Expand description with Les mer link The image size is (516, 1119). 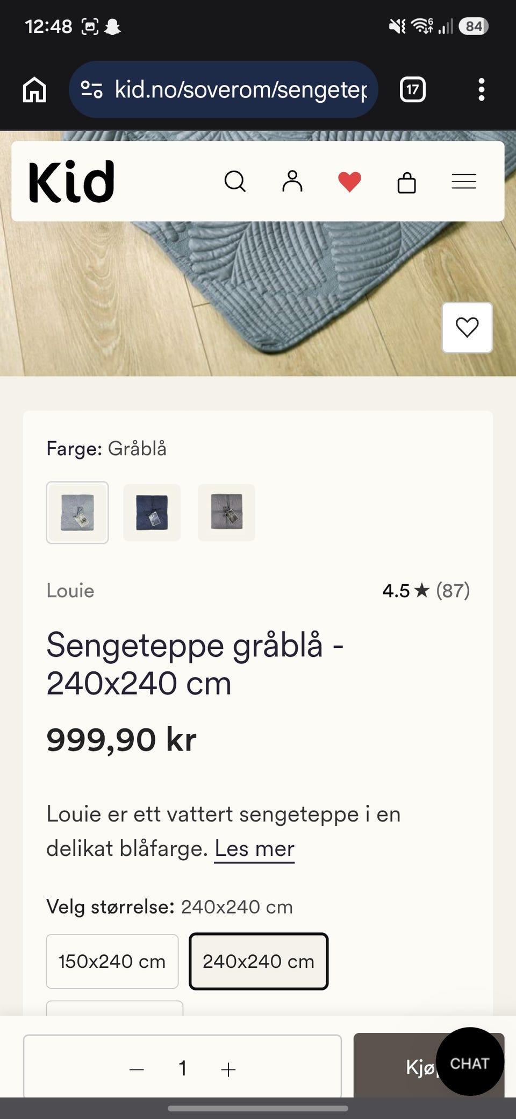tap(254, 849)
